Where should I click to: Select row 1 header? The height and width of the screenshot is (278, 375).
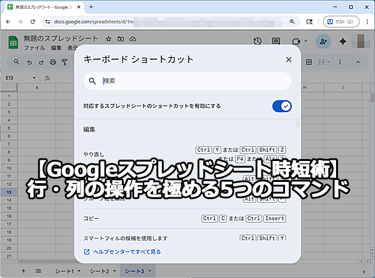(x=9, y=96)
